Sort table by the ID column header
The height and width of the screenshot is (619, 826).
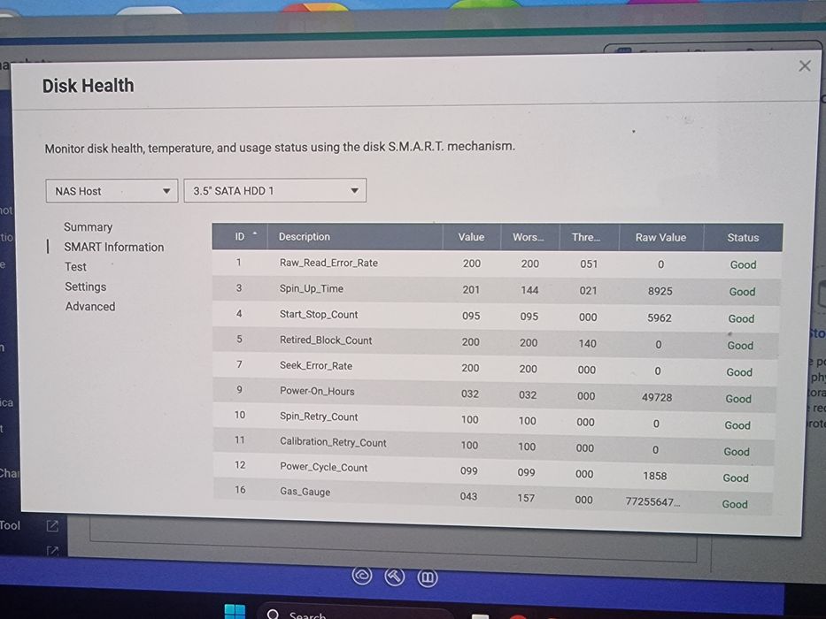240,236
